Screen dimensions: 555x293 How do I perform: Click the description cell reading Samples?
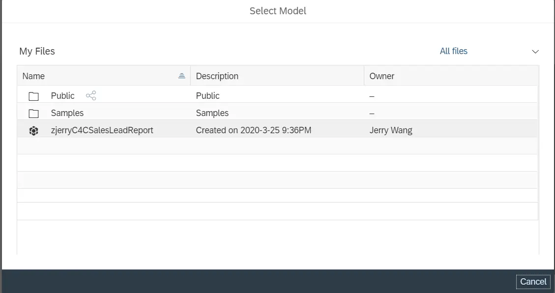[x=212, y=113]
